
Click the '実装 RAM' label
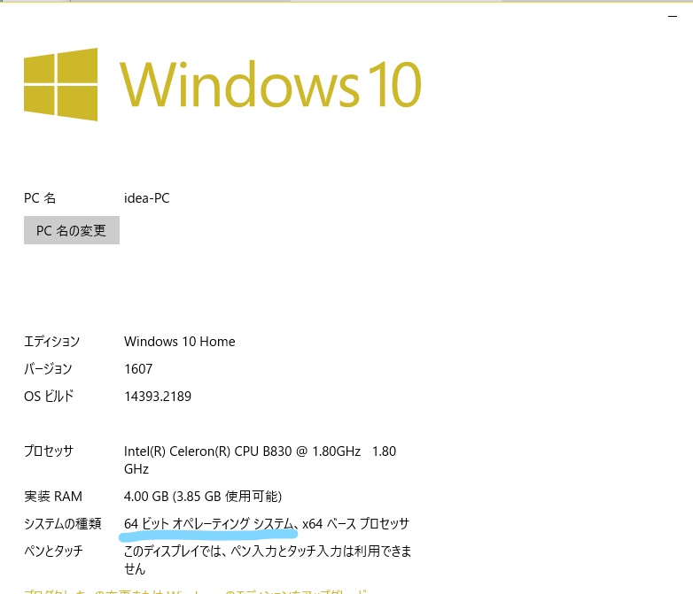tap(53, 497)
